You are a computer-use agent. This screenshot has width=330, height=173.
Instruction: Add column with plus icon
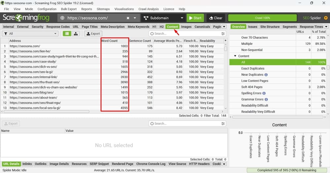click(x=225, y=41)
